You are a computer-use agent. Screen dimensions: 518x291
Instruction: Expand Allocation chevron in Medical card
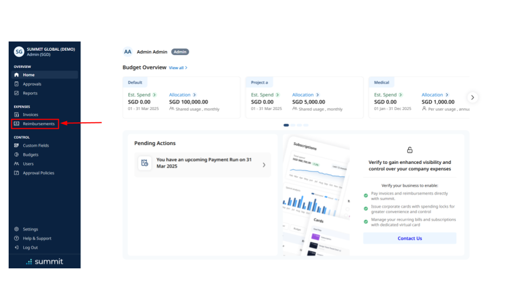[447, 95]
